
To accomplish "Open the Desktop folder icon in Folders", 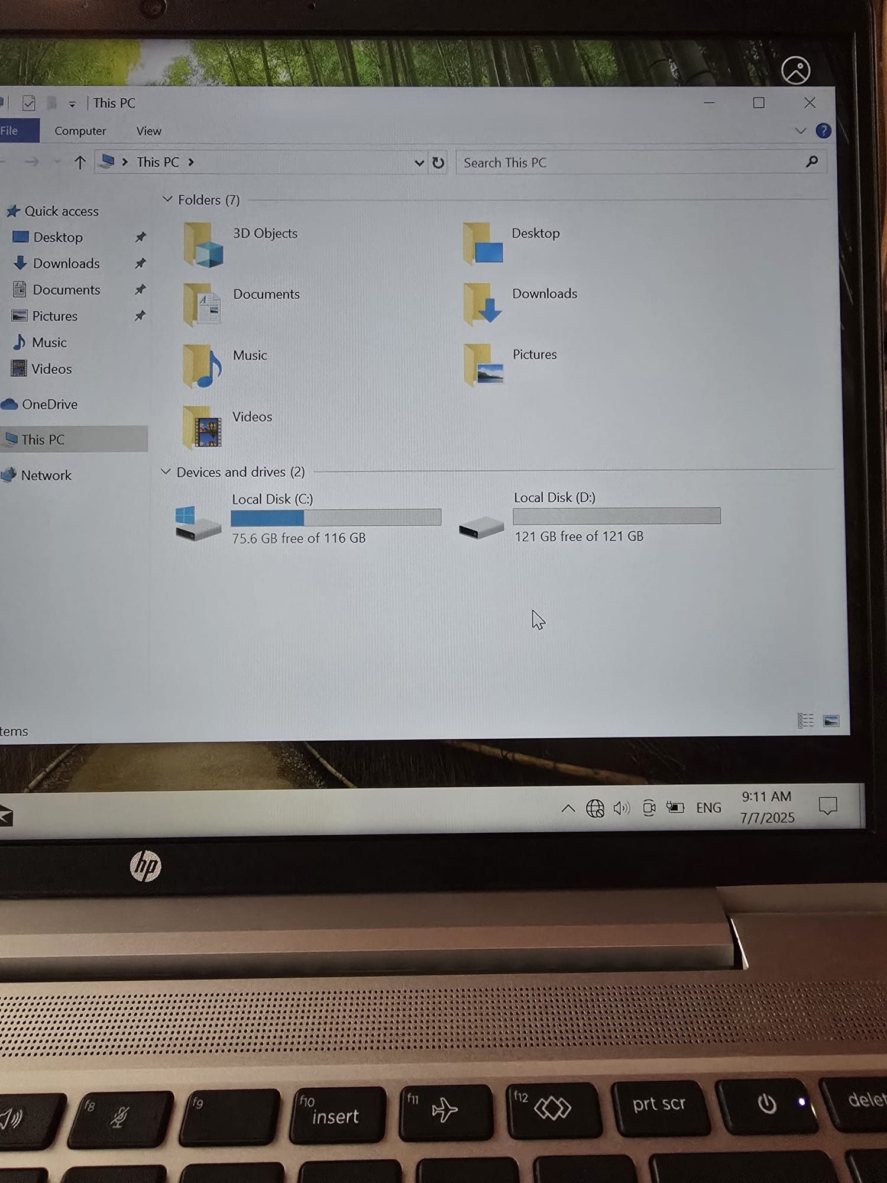I will coord(483,243).
